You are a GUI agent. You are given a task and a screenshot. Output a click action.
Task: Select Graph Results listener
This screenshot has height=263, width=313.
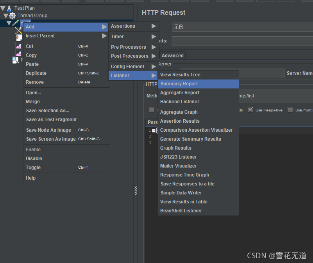coord(198,148)
